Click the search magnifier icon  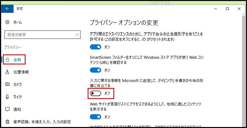(77, 35)
